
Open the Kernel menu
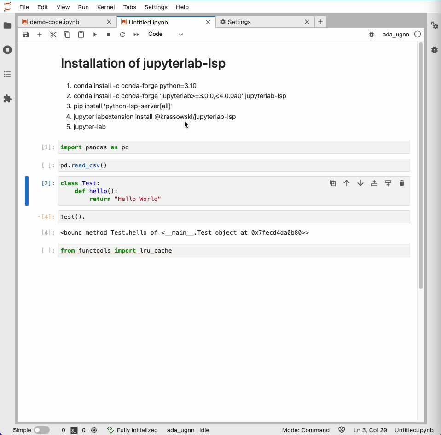click(x=106, y=7)
